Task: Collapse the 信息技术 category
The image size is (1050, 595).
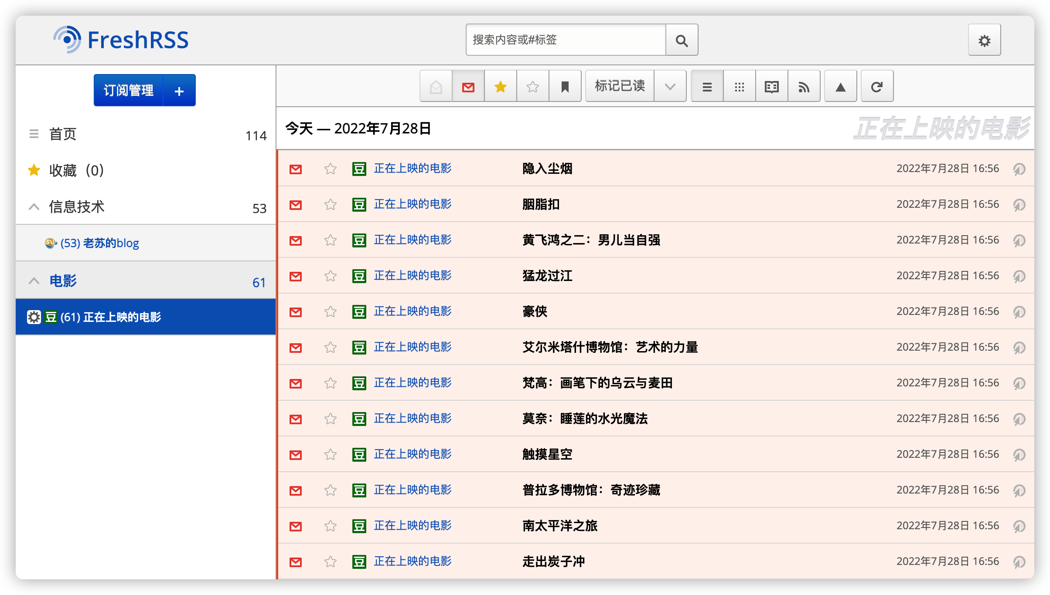Action: tap(34, 206)
